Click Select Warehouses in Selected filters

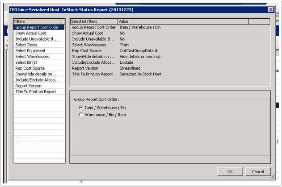pos(89,45)
